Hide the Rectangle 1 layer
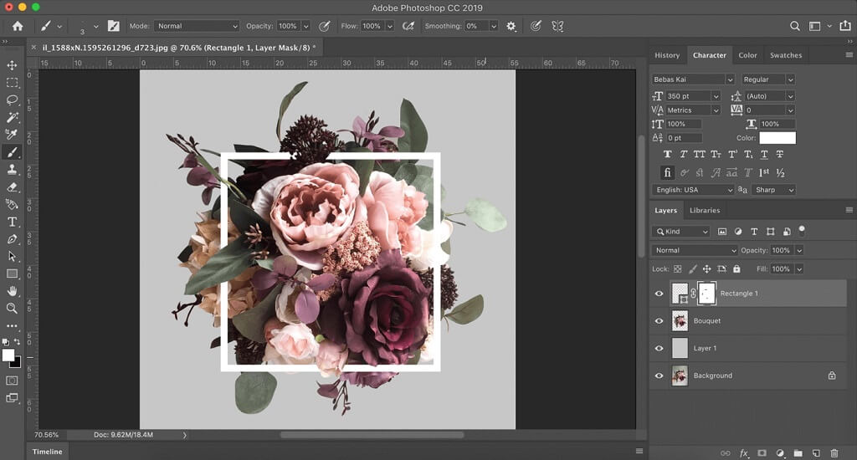The height and width of the screenshot is (460, 857). pos(659,294)
